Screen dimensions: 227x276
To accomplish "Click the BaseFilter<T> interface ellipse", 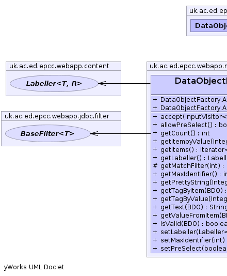I will 48,133.
